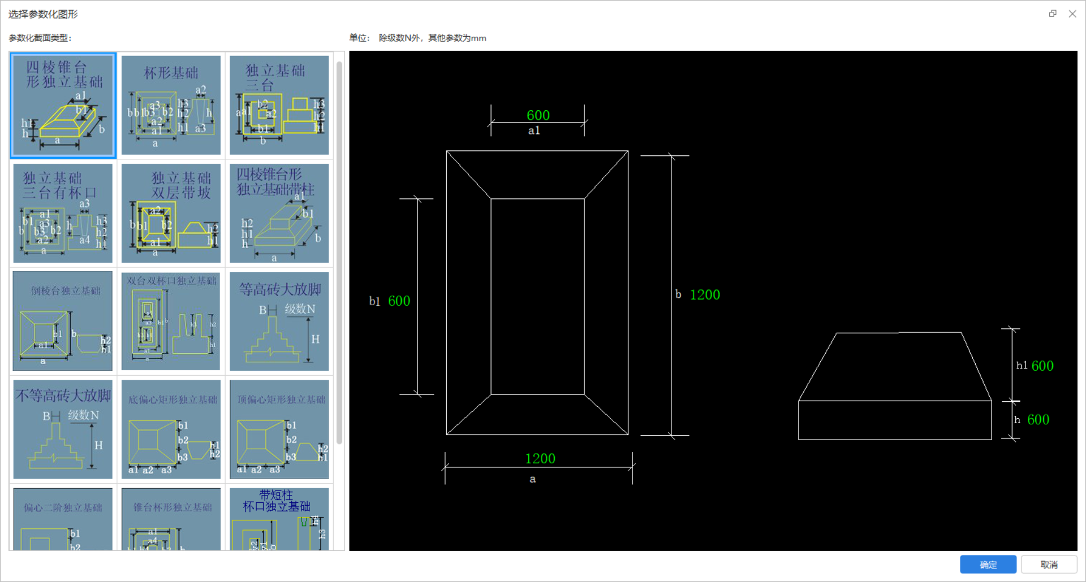Edit the a1 value 600
The height and width of the screenshot is (582, 1086).
[538, 115]
